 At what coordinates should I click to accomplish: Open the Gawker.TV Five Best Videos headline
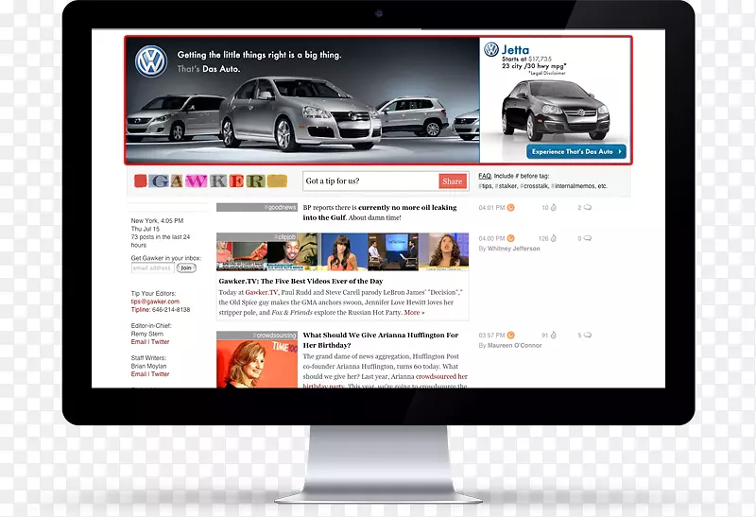301,281
